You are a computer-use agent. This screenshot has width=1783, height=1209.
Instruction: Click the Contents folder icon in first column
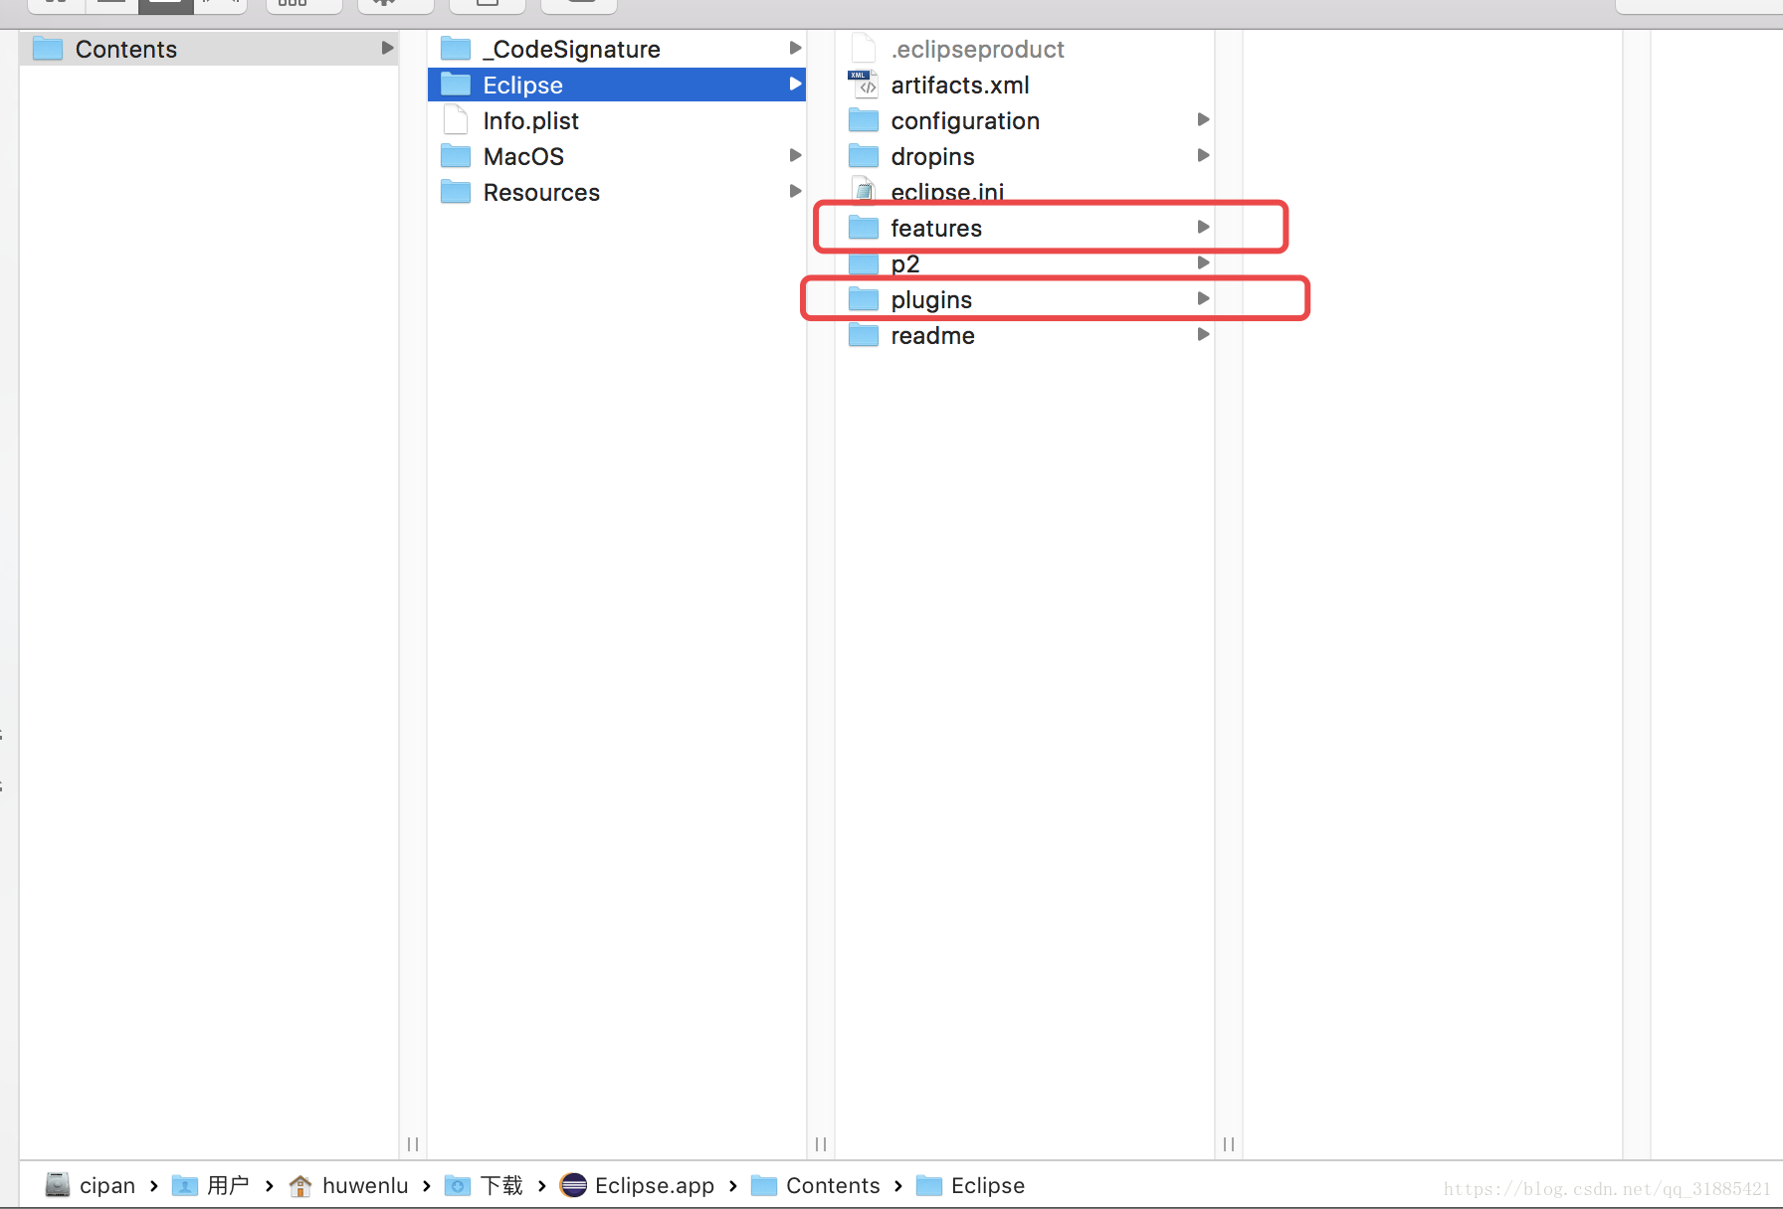coord(48,49)
